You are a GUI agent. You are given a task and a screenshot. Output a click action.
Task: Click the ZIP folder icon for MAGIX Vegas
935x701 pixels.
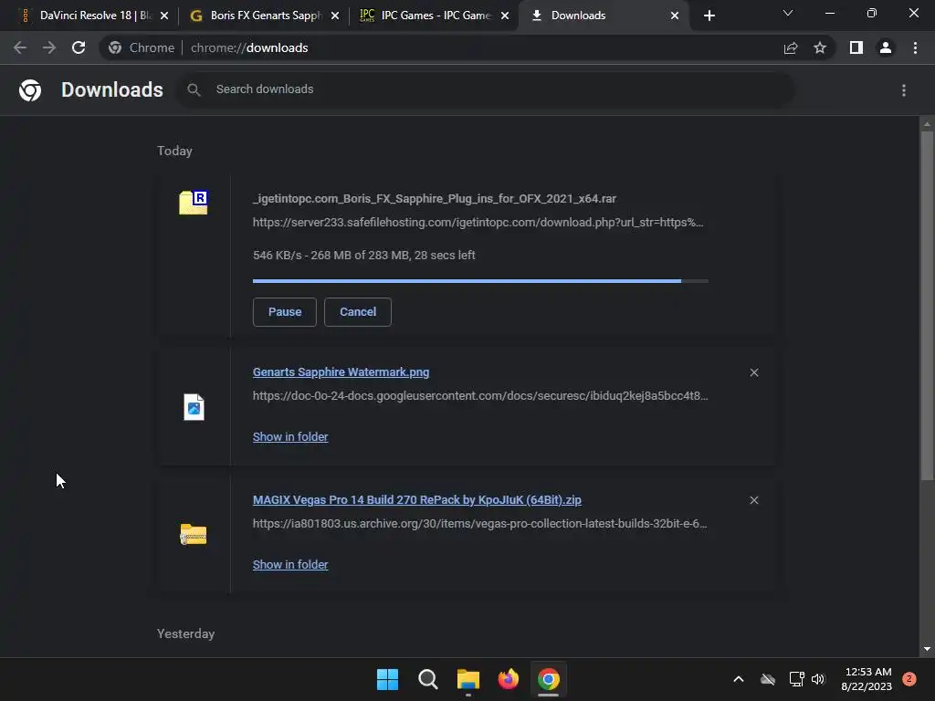[194, 535]
